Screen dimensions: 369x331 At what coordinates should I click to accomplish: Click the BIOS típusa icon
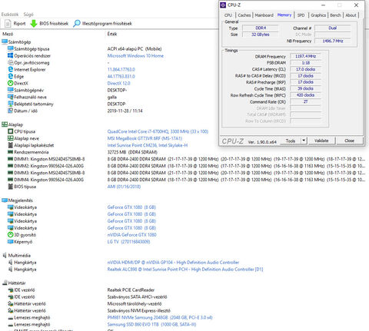(11, 187)
